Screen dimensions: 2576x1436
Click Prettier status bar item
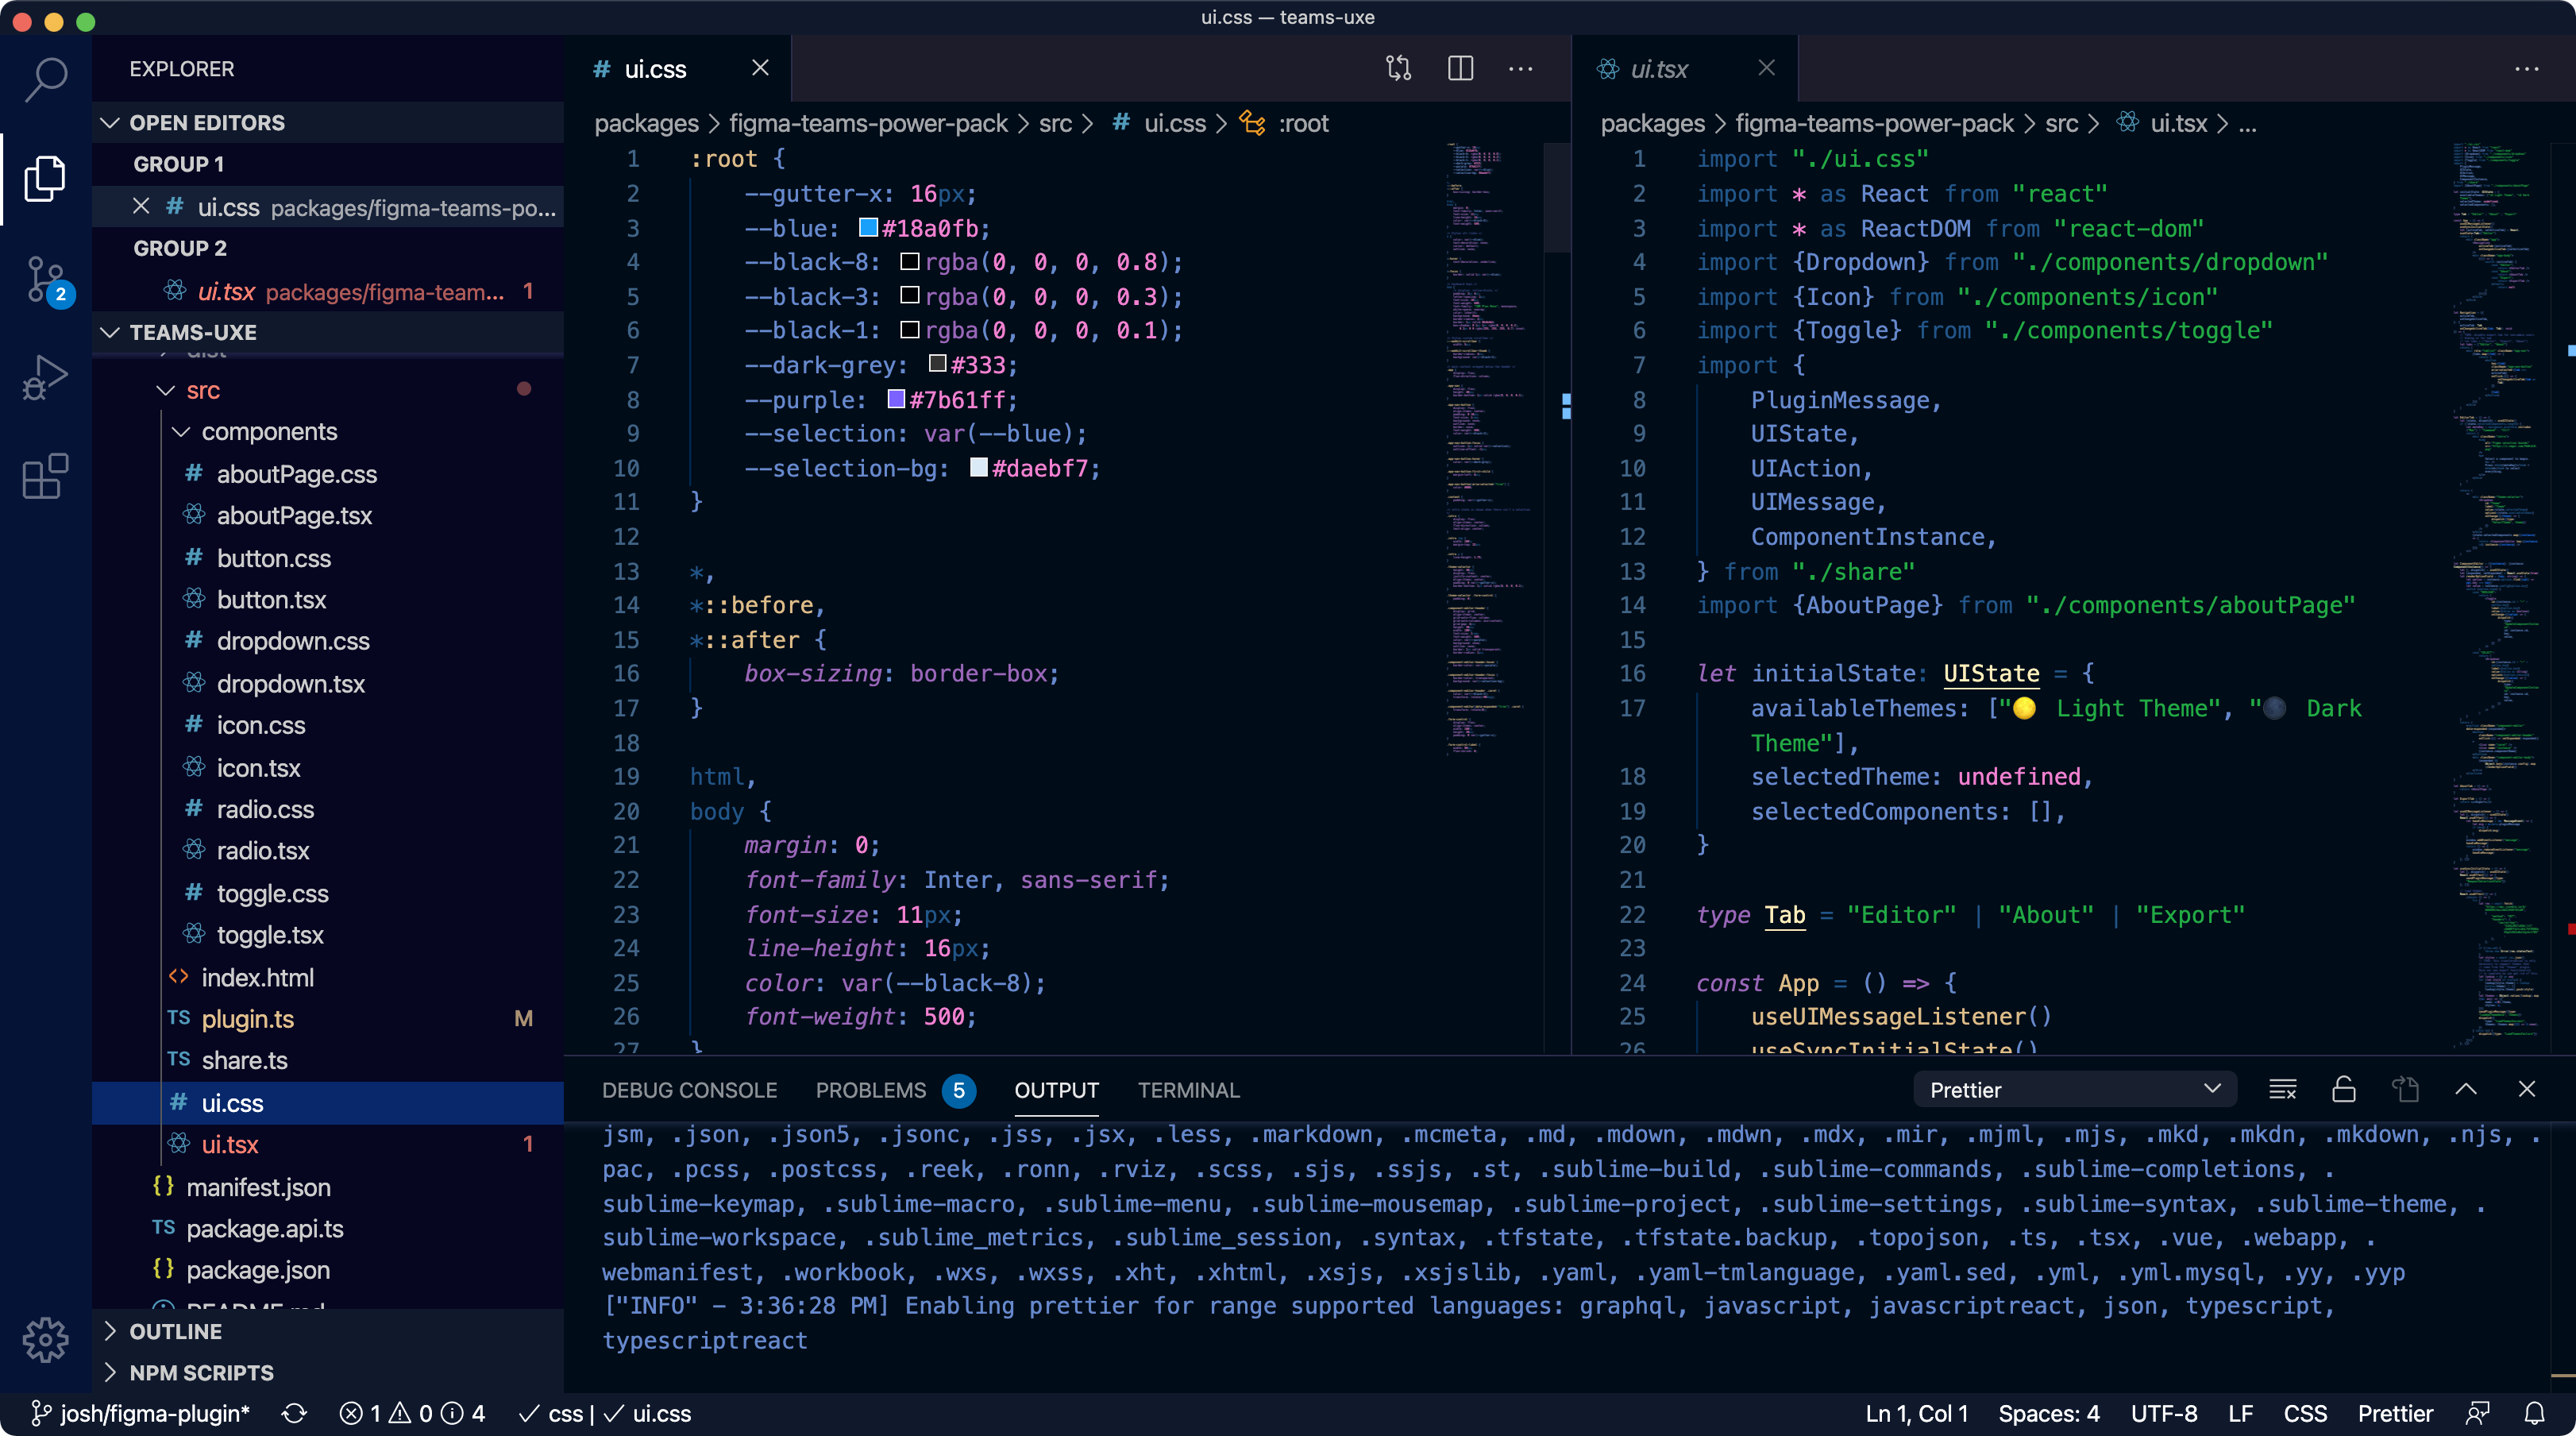click(2395, 1413)
